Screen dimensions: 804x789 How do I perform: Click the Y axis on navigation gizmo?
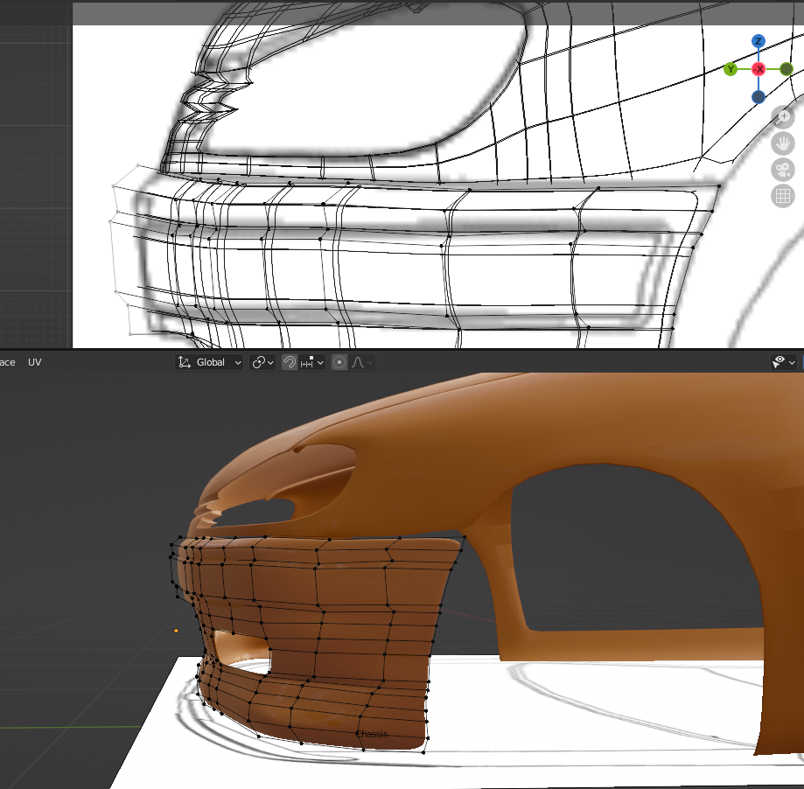(731, 69)
